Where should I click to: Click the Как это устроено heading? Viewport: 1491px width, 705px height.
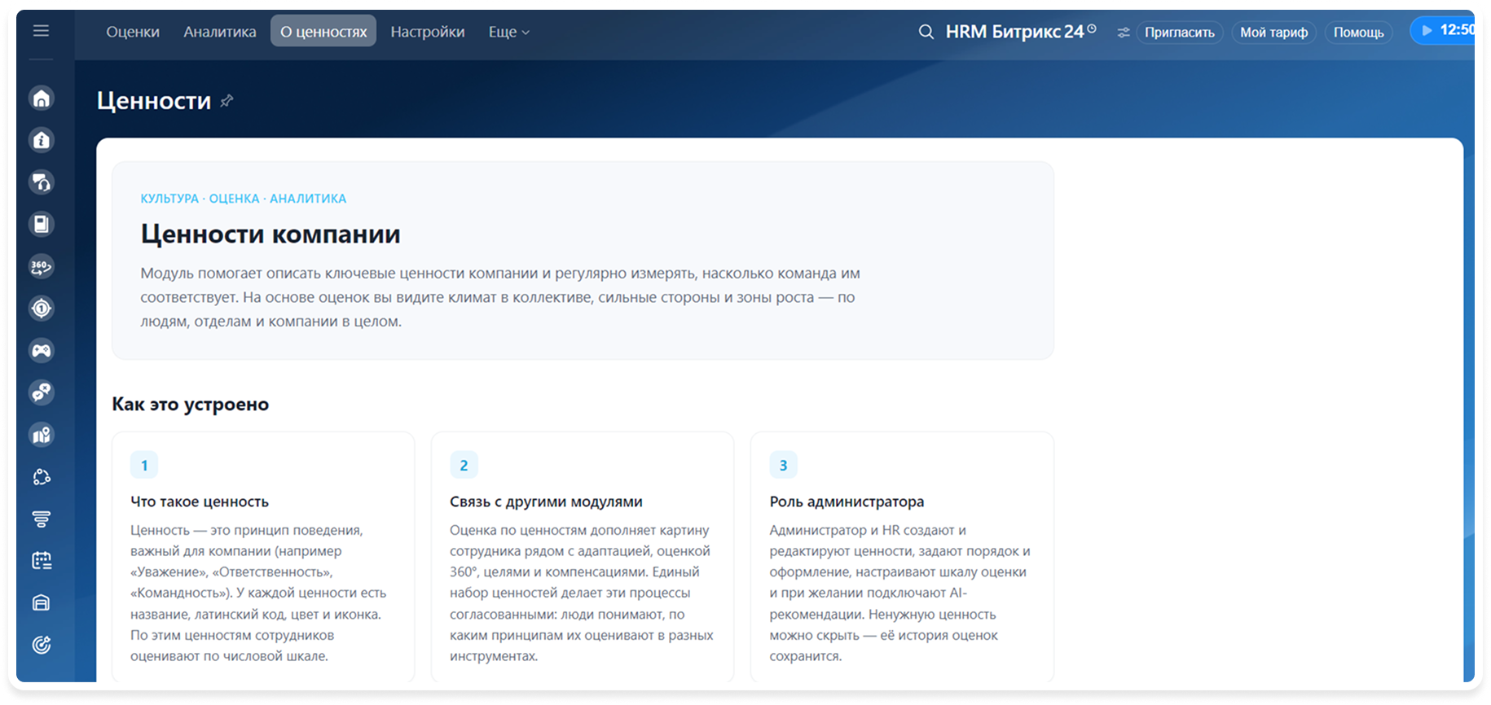tap(191, 405)
